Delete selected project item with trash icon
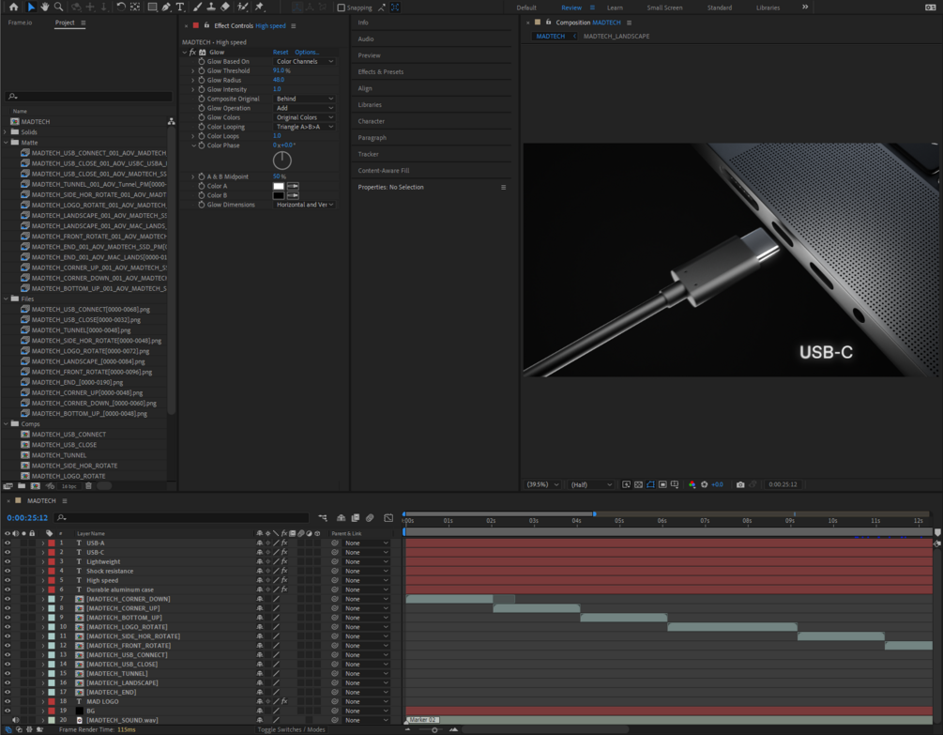This screenshot has height=735, width=943. coord(88,486)
